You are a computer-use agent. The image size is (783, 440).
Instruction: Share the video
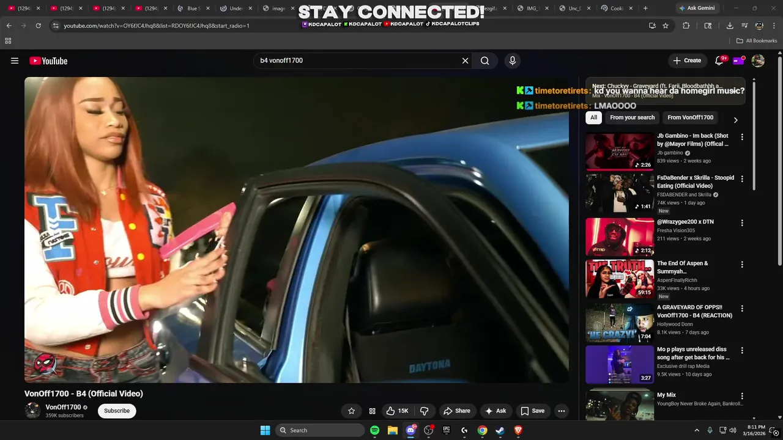click(457, 411)
